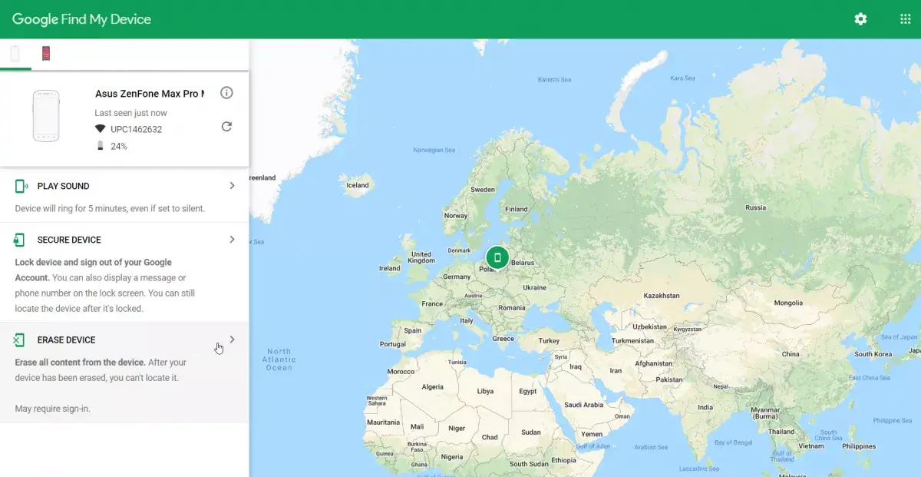Click the North Atlantic Ocean label

[279, 359]
